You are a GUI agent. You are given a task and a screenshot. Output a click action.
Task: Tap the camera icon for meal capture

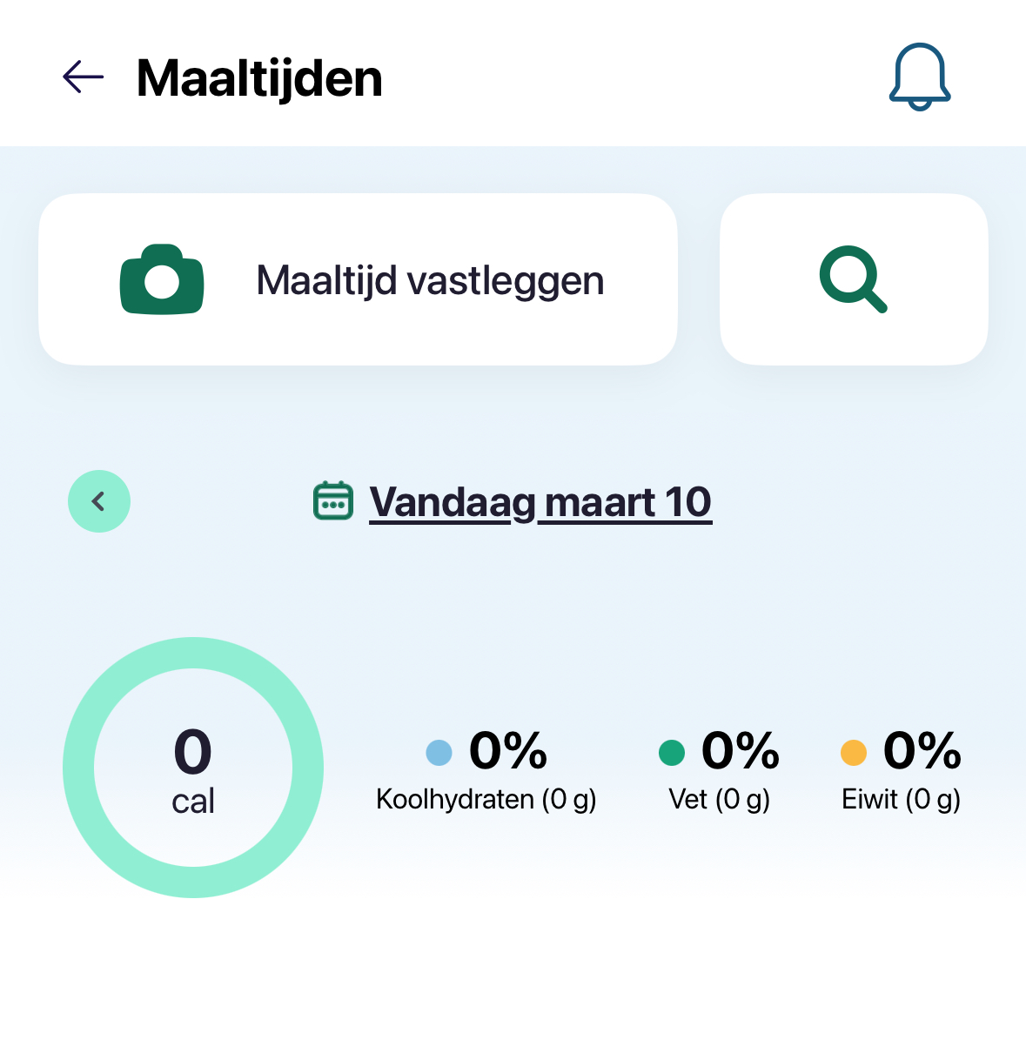pos(162,279)
